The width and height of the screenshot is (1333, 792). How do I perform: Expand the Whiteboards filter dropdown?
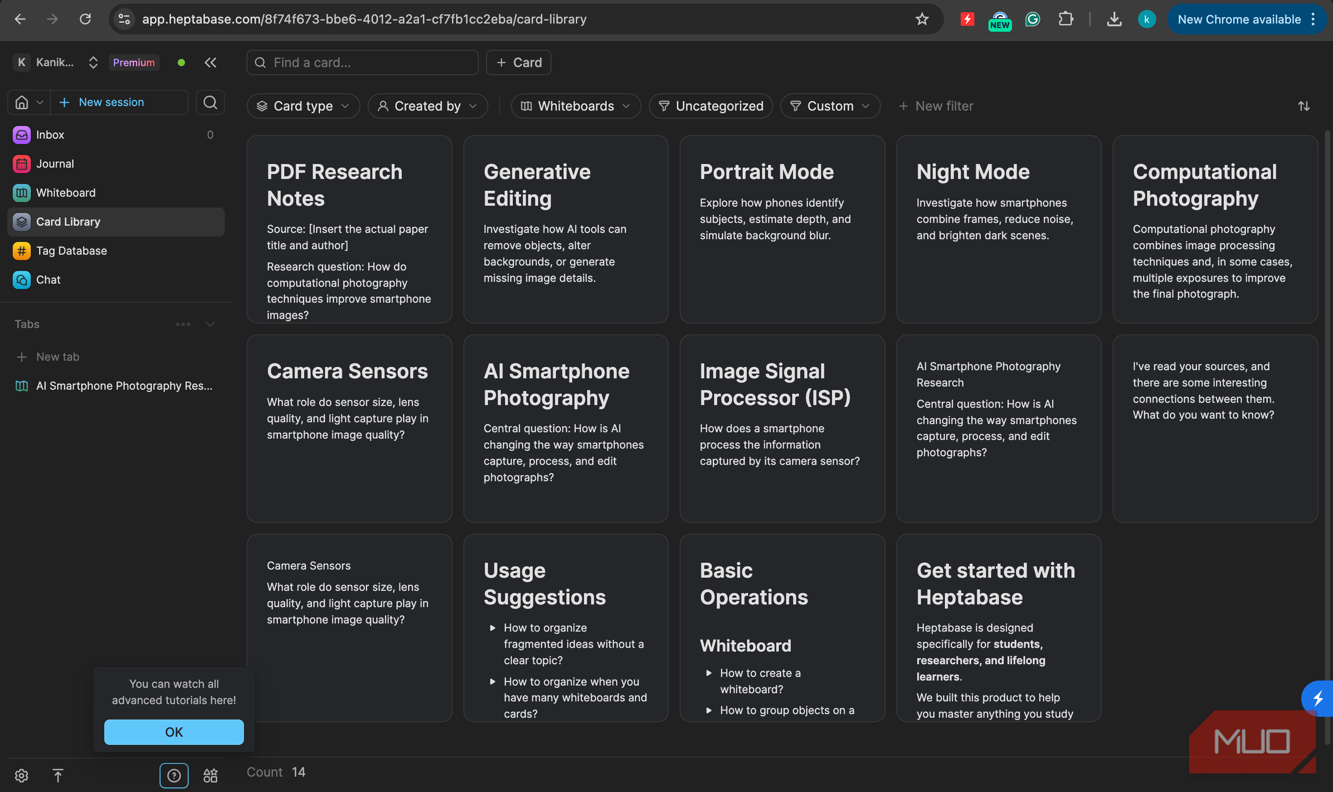tap(576, 106)
